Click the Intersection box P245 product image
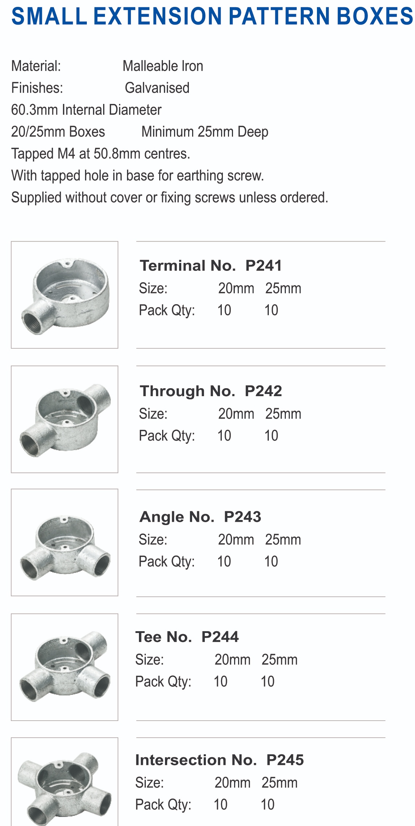Image resolution: width=415 pixels, height=826 pixels. [65, 782]
